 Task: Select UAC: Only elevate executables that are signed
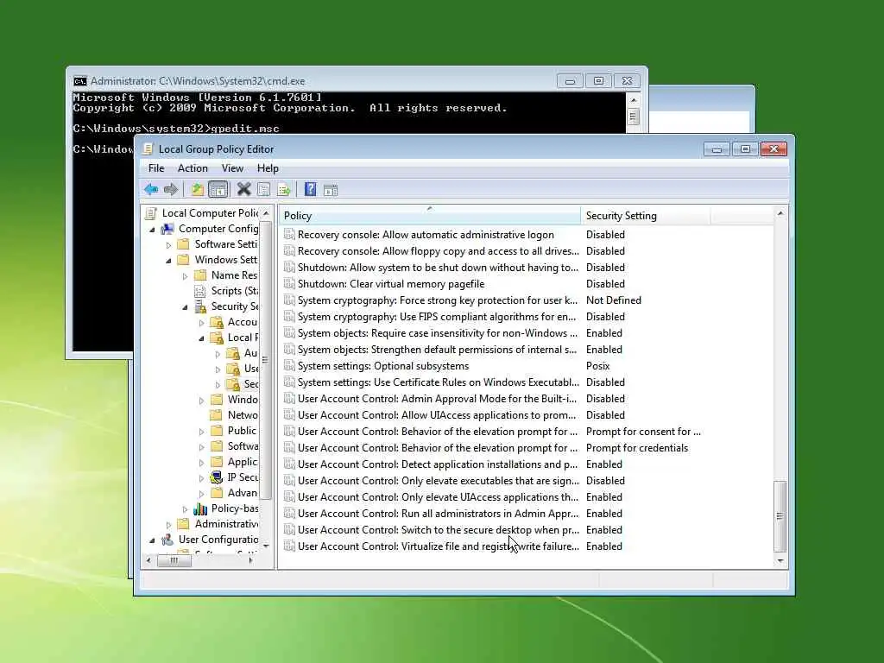coord(438,480)
